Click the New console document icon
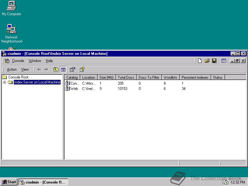This screenshot has width=248, height=186. tap(200, 61)
